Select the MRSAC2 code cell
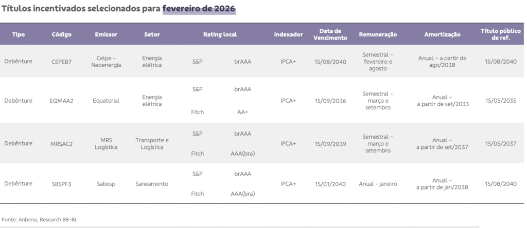Viewport: 527px width, 228px height. tap(62, 144)
